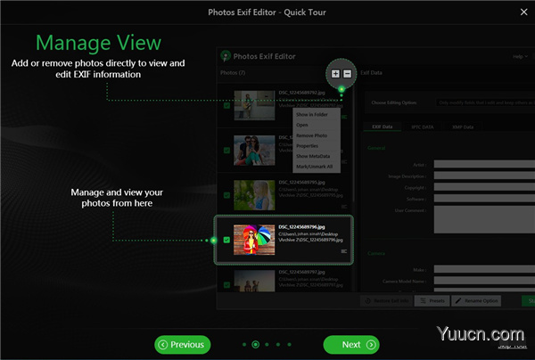
Task: Jump to the first tour page dot
Action: click(x=244, y=345)
